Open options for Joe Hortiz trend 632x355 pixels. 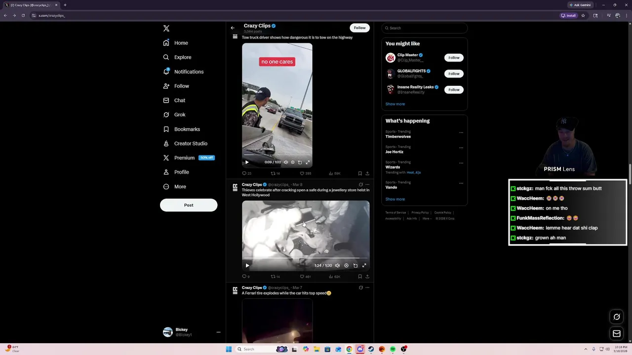pyautogui.click(x=461, y=147)
